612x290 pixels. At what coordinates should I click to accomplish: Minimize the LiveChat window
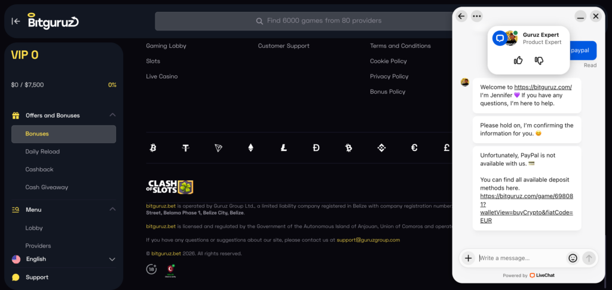(580, 16)
